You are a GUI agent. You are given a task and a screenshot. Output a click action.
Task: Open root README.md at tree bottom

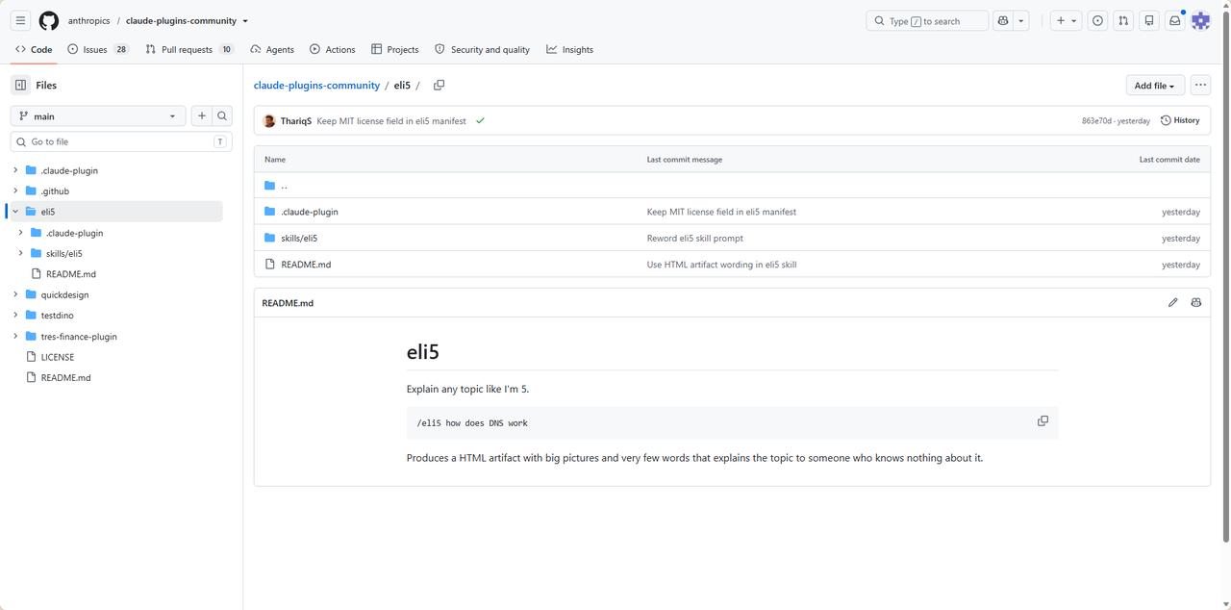click(x=65, y=378)
